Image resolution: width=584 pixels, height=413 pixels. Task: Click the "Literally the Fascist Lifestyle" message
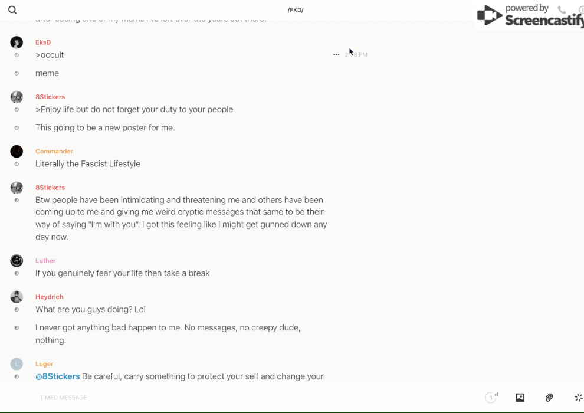[x=88, y=164]
